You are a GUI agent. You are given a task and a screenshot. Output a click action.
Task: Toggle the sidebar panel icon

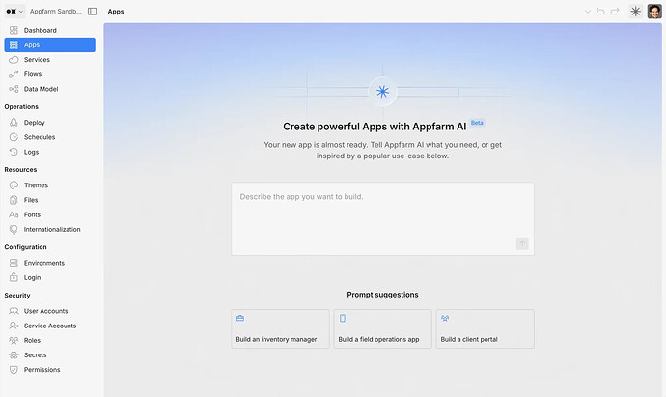pos(92,12)
